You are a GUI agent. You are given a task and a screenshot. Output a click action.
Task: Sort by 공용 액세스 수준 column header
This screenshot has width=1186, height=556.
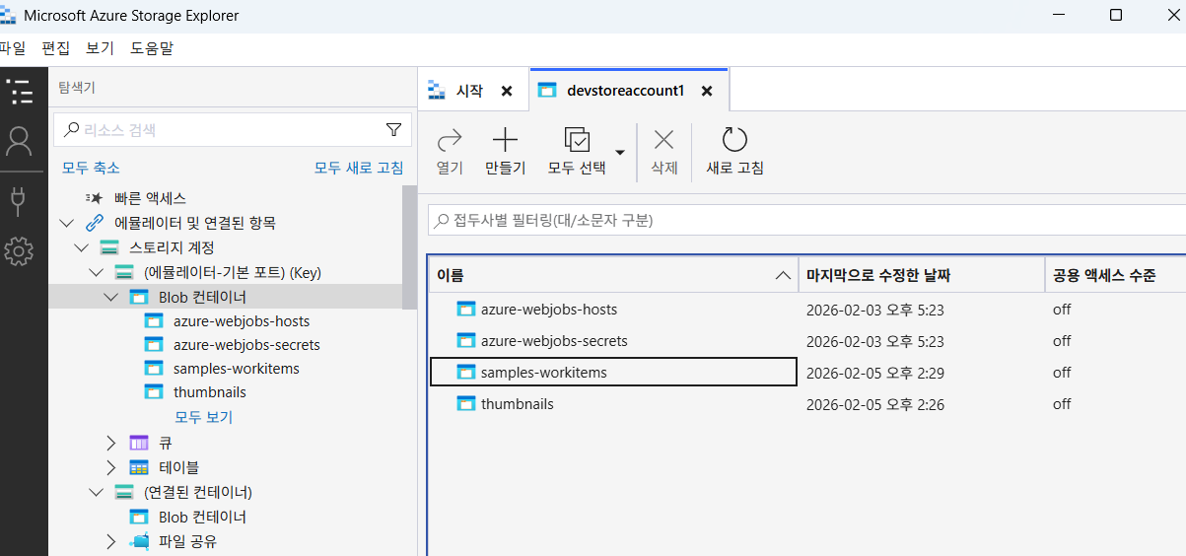1116,275
